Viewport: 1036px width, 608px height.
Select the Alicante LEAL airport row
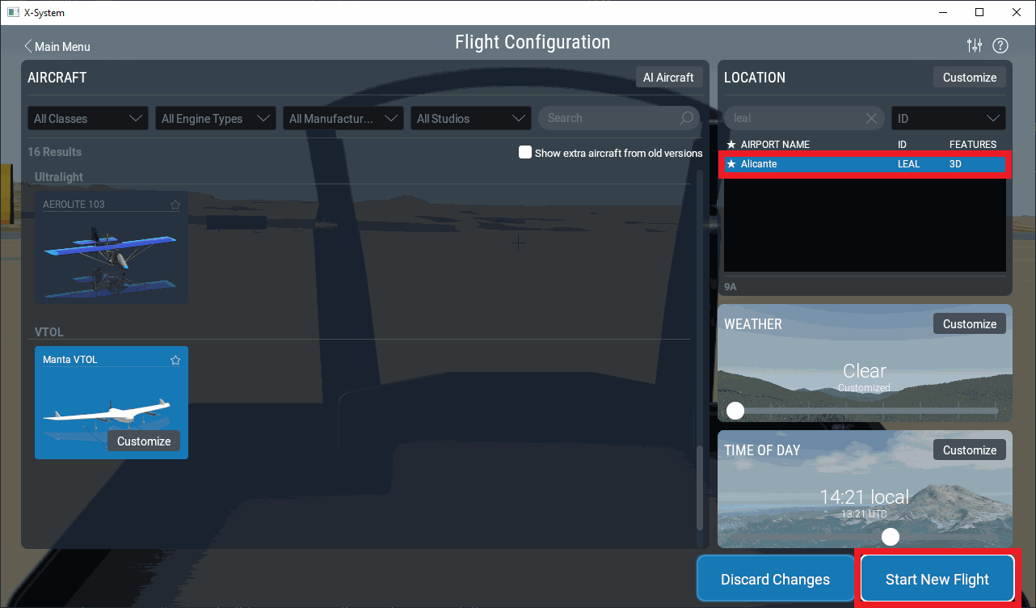pos(865,164)
